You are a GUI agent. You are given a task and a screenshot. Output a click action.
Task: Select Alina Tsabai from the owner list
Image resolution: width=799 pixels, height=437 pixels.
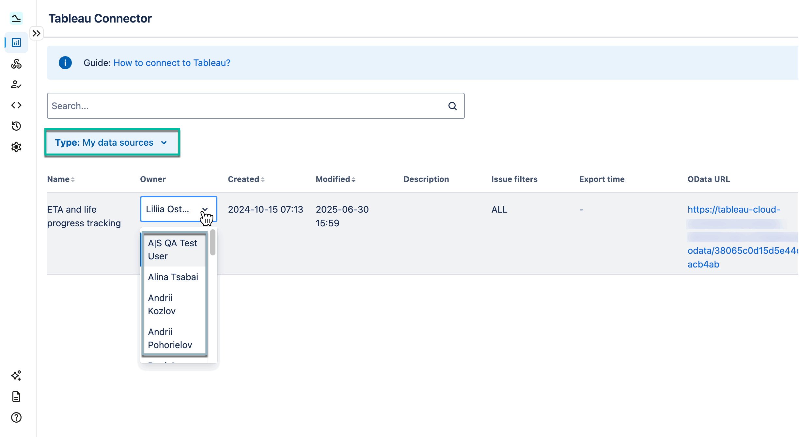pyautogui.click(x=173, y=277)
